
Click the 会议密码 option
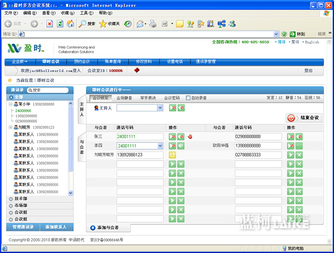pos(172,98)
